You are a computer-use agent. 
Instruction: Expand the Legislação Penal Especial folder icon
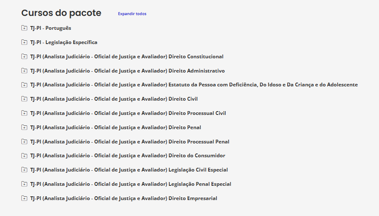(x=24, y=184)
